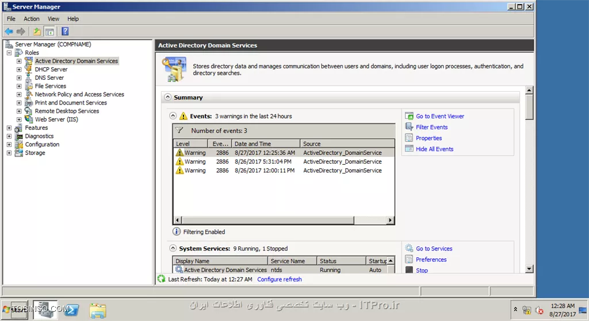Sort services by Service Name header
Screen dimensions: 589x321
[292, 261]
